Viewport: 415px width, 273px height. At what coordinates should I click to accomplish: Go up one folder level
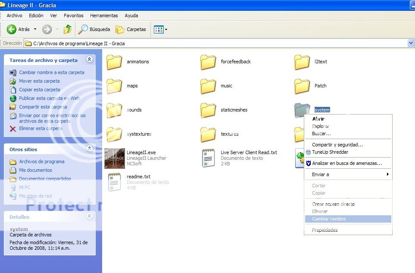coord(68,29)
